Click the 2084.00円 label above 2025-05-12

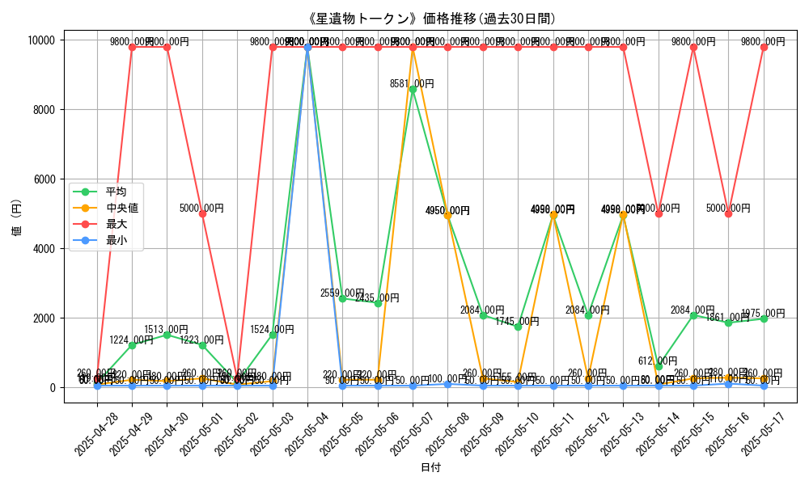click(587, 310)
